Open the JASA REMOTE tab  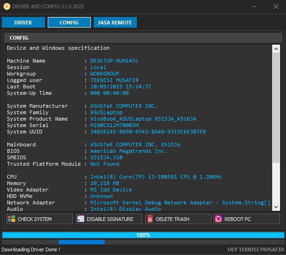point(115,22)
